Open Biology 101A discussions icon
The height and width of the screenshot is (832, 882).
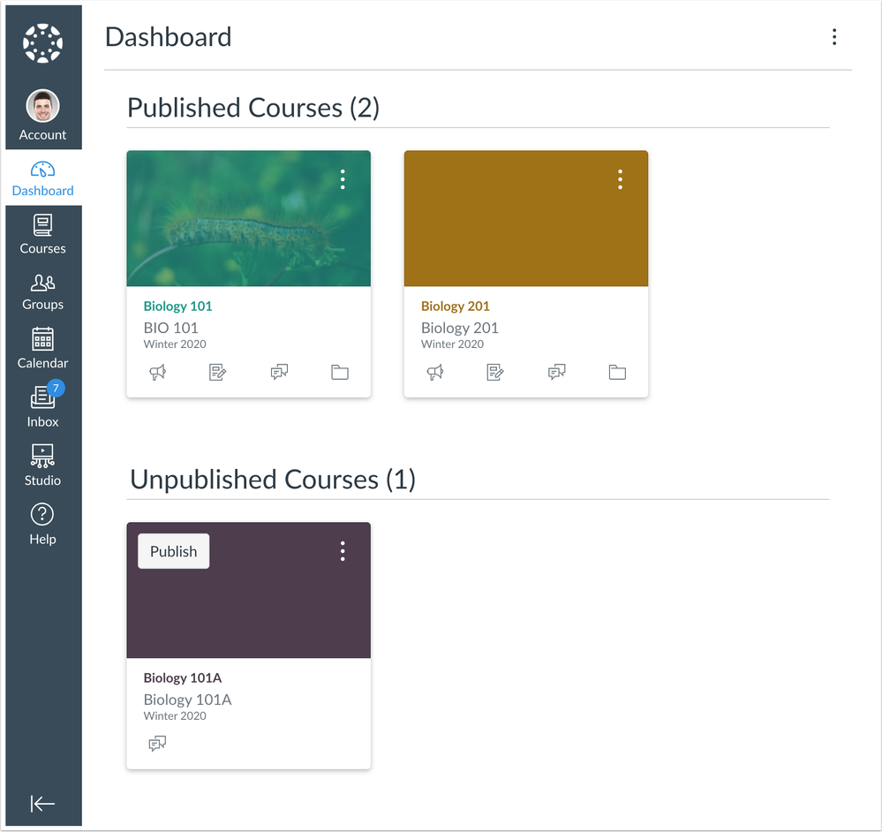[157, 743]
